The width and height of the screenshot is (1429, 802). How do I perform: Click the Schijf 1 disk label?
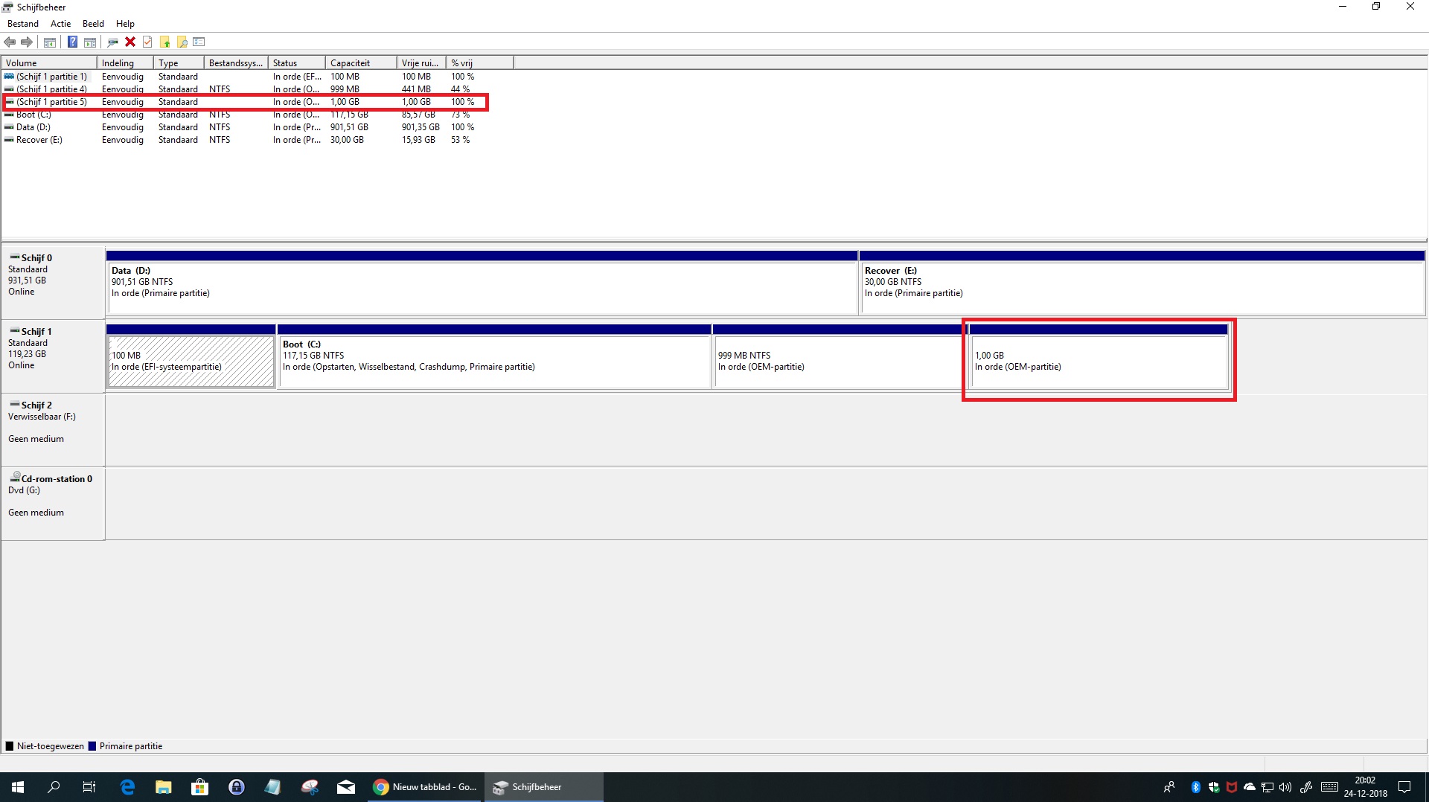pos(36,332)
